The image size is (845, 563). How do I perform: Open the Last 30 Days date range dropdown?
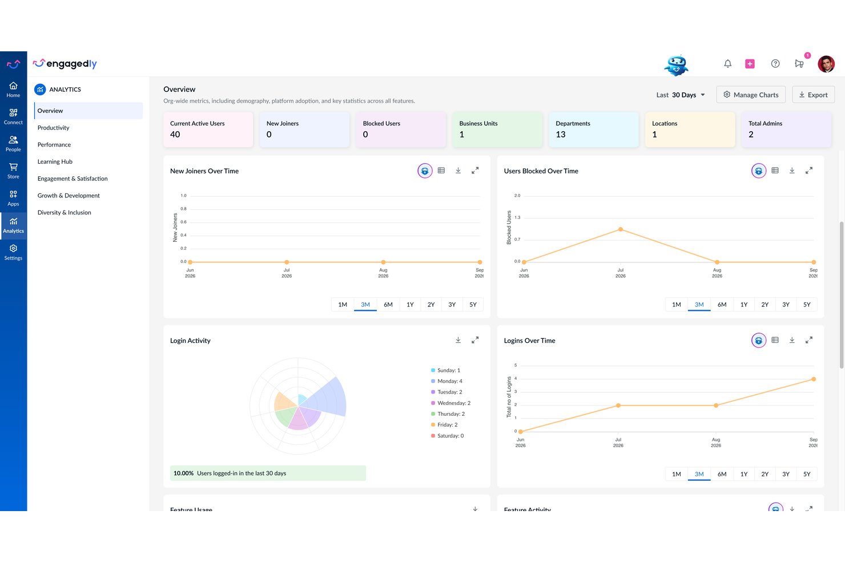(681, 95)
